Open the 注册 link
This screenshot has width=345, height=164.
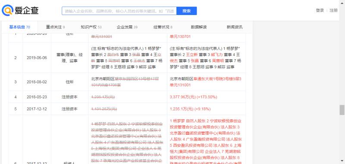[333, 10]
